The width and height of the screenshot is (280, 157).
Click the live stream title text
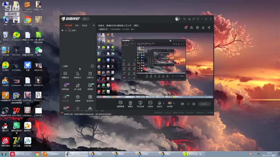[115, 25]
